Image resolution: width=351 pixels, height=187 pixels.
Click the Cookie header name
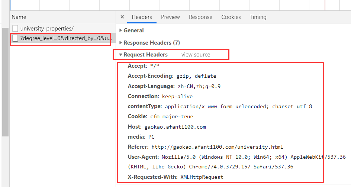coord(138,116)
